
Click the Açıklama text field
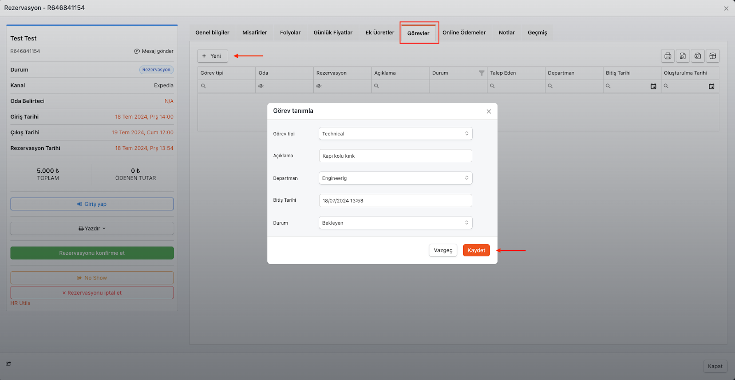click(x=395, y=156)
